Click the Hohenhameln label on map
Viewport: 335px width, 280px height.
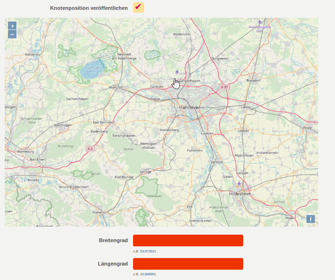[268, 153]
